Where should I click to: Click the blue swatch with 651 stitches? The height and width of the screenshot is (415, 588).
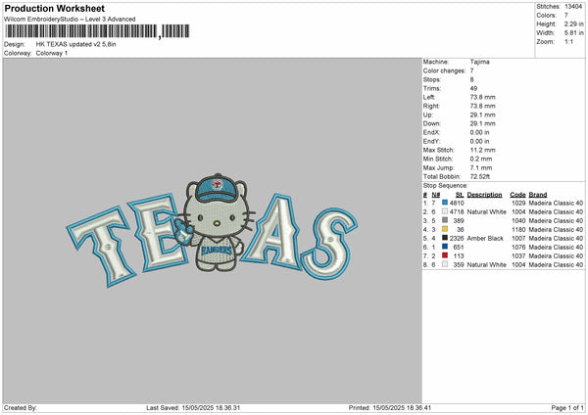point(445,247)
